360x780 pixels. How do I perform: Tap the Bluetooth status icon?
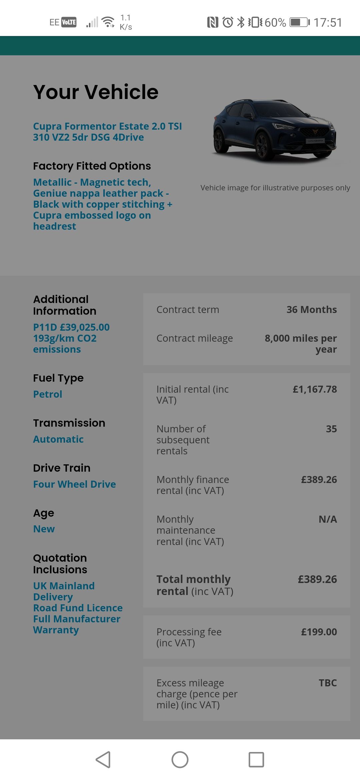(241, 22)
